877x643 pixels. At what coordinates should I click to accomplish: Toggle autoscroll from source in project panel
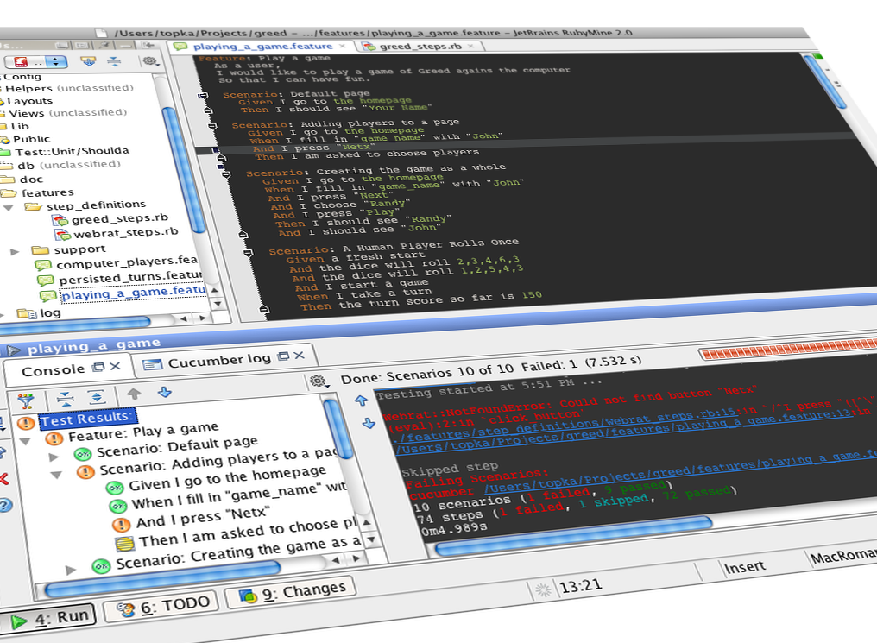(x=88, y=61)
